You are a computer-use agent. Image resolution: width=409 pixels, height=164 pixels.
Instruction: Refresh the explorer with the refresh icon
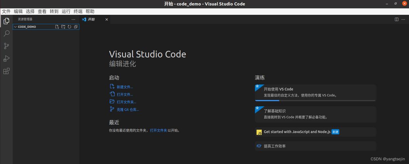pos(70,27)
